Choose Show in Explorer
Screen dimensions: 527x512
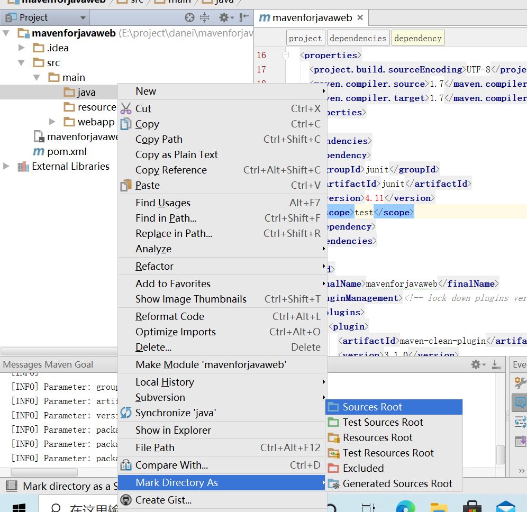223,430
